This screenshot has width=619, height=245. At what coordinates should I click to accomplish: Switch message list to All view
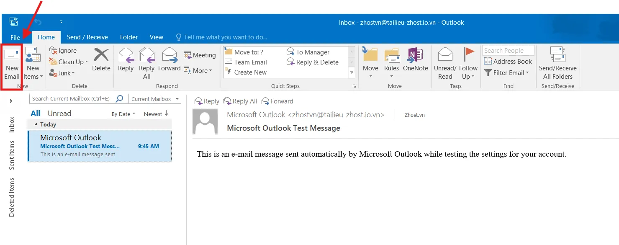pos(35,113)
